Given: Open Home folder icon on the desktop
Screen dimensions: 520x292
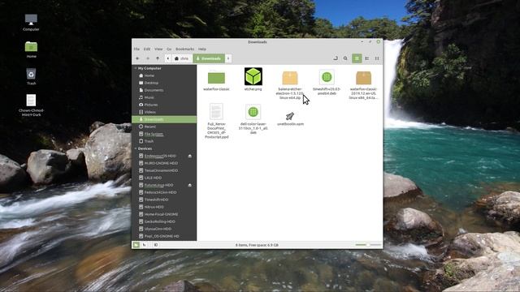Looking at the screenshot, I should coord(31,49).
